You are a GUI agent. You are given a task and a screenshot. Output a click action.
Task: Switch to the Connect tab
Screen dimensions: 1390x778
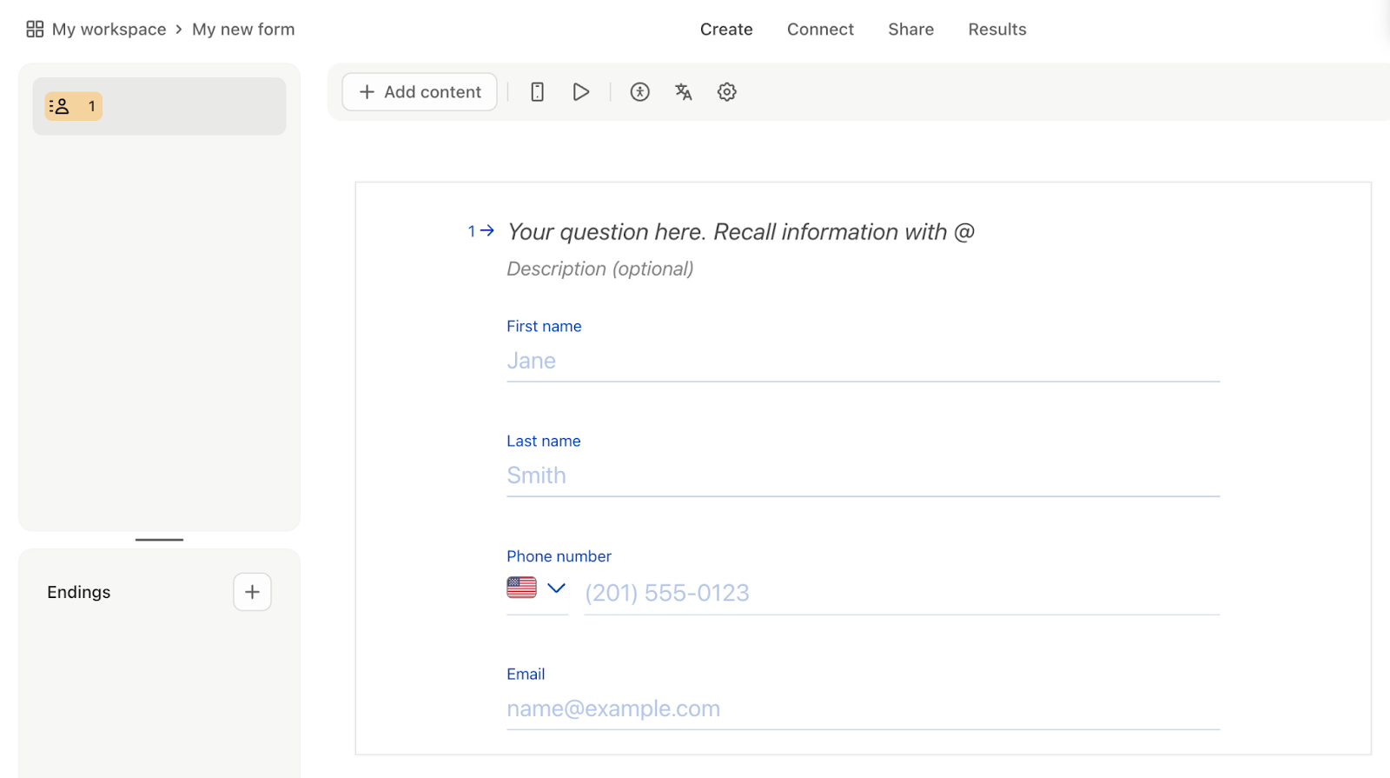point(820,30)
